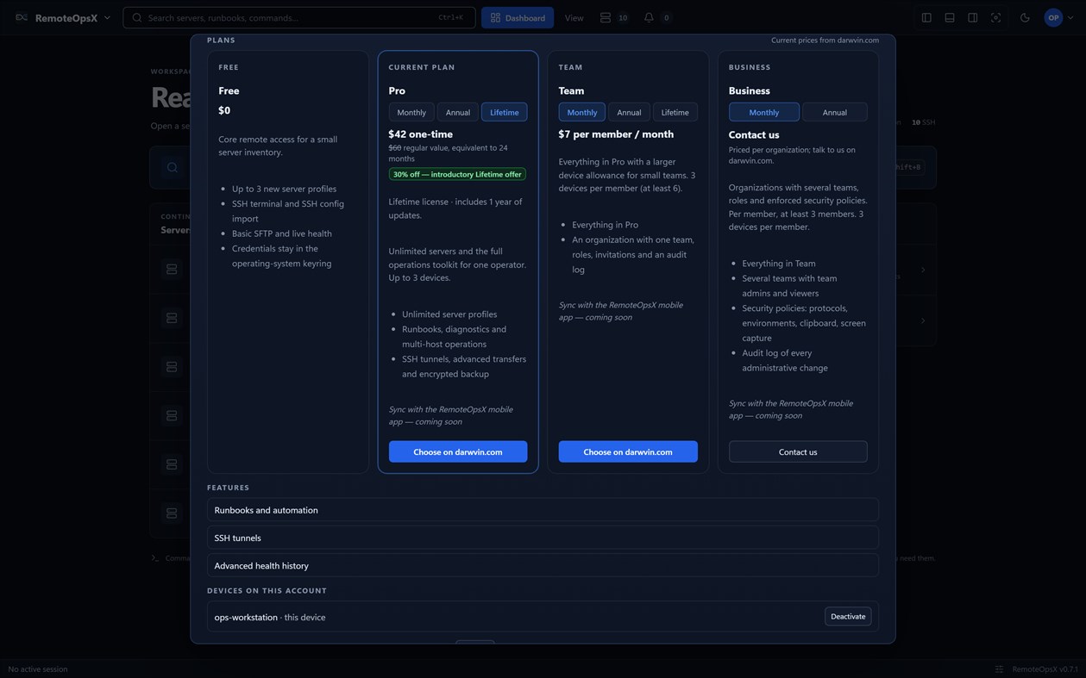Toggle the left sidebar panel icon

[x=926, y=17]
